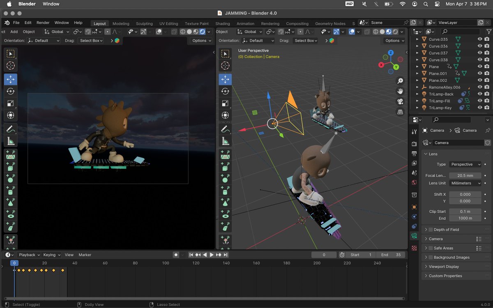The width and height of the screenshot is (493, 308).
Task: Switch to the Shading workspace tab
Action: [223, 23]
